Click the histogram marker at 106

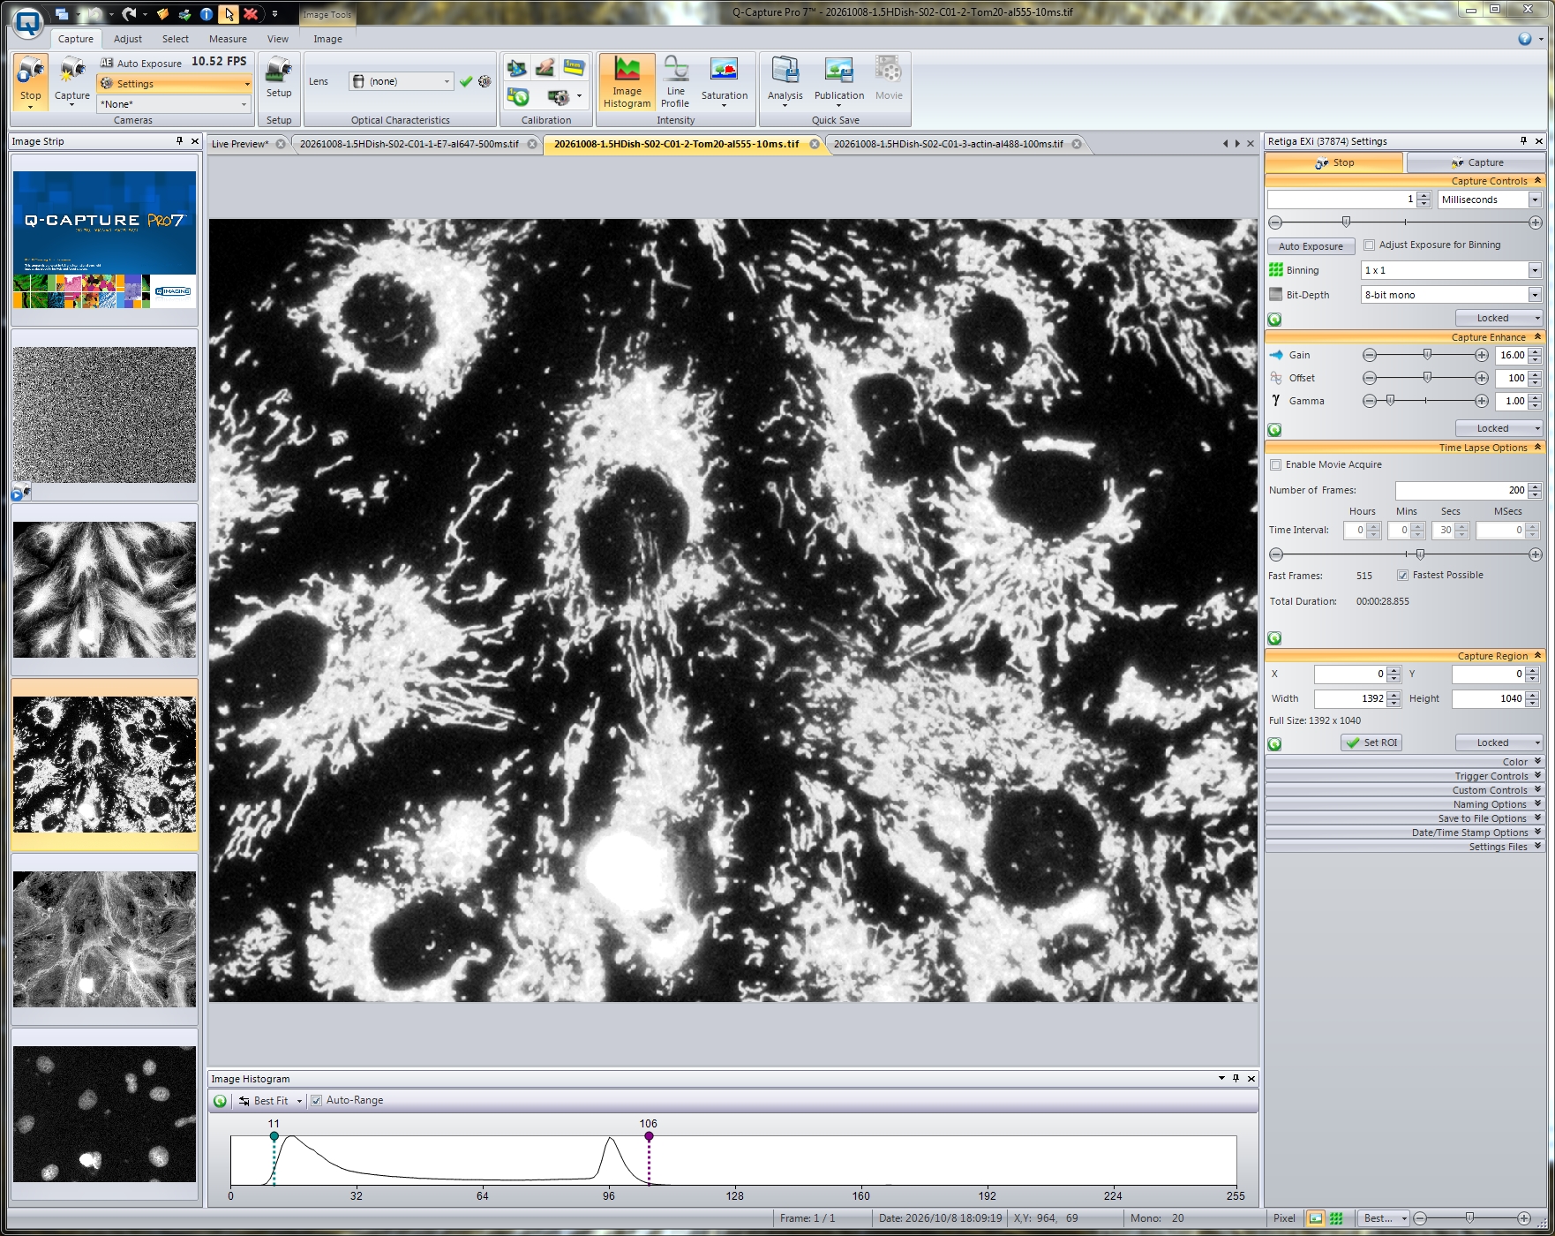click(649, 1136)
